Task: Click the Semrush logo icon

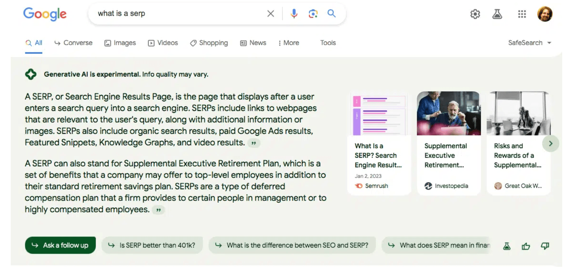Action: 358,186
